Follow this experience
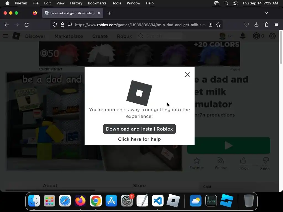 coord(221,163)
